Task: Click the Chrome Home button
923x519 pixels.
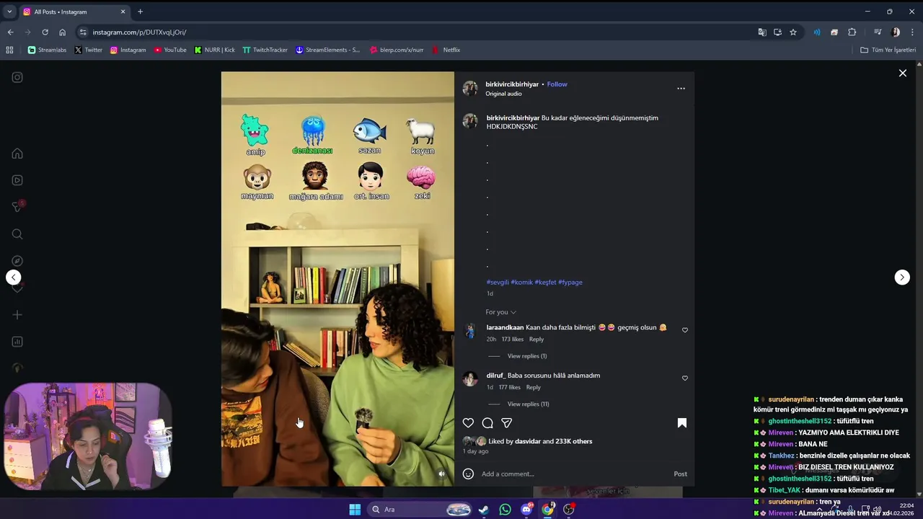Action: tap(62, 32)
